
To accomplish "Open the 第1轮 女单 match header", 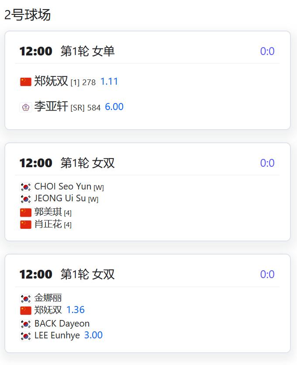I will [88, 51].
